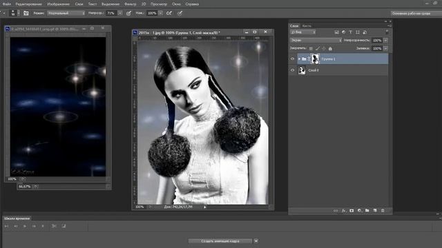Filter layers by pixel layers icon

coord(336,32)
